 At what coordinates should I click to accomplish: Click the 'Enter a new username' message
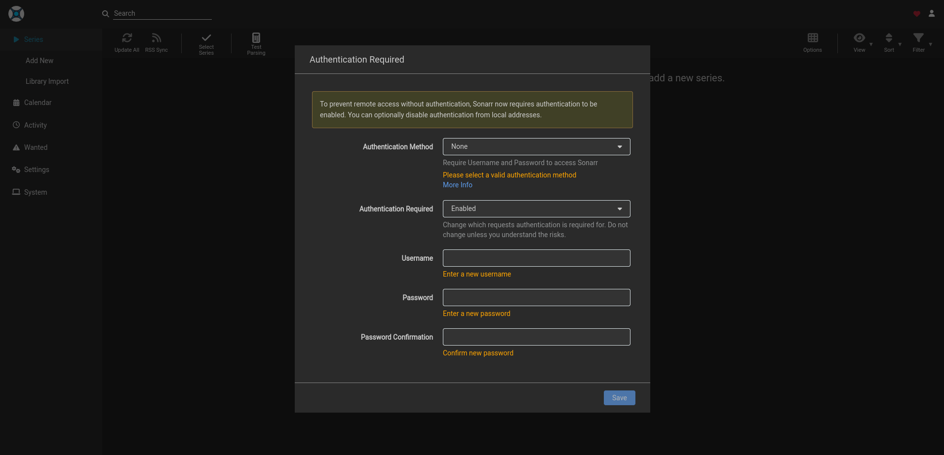pos(477,274)
